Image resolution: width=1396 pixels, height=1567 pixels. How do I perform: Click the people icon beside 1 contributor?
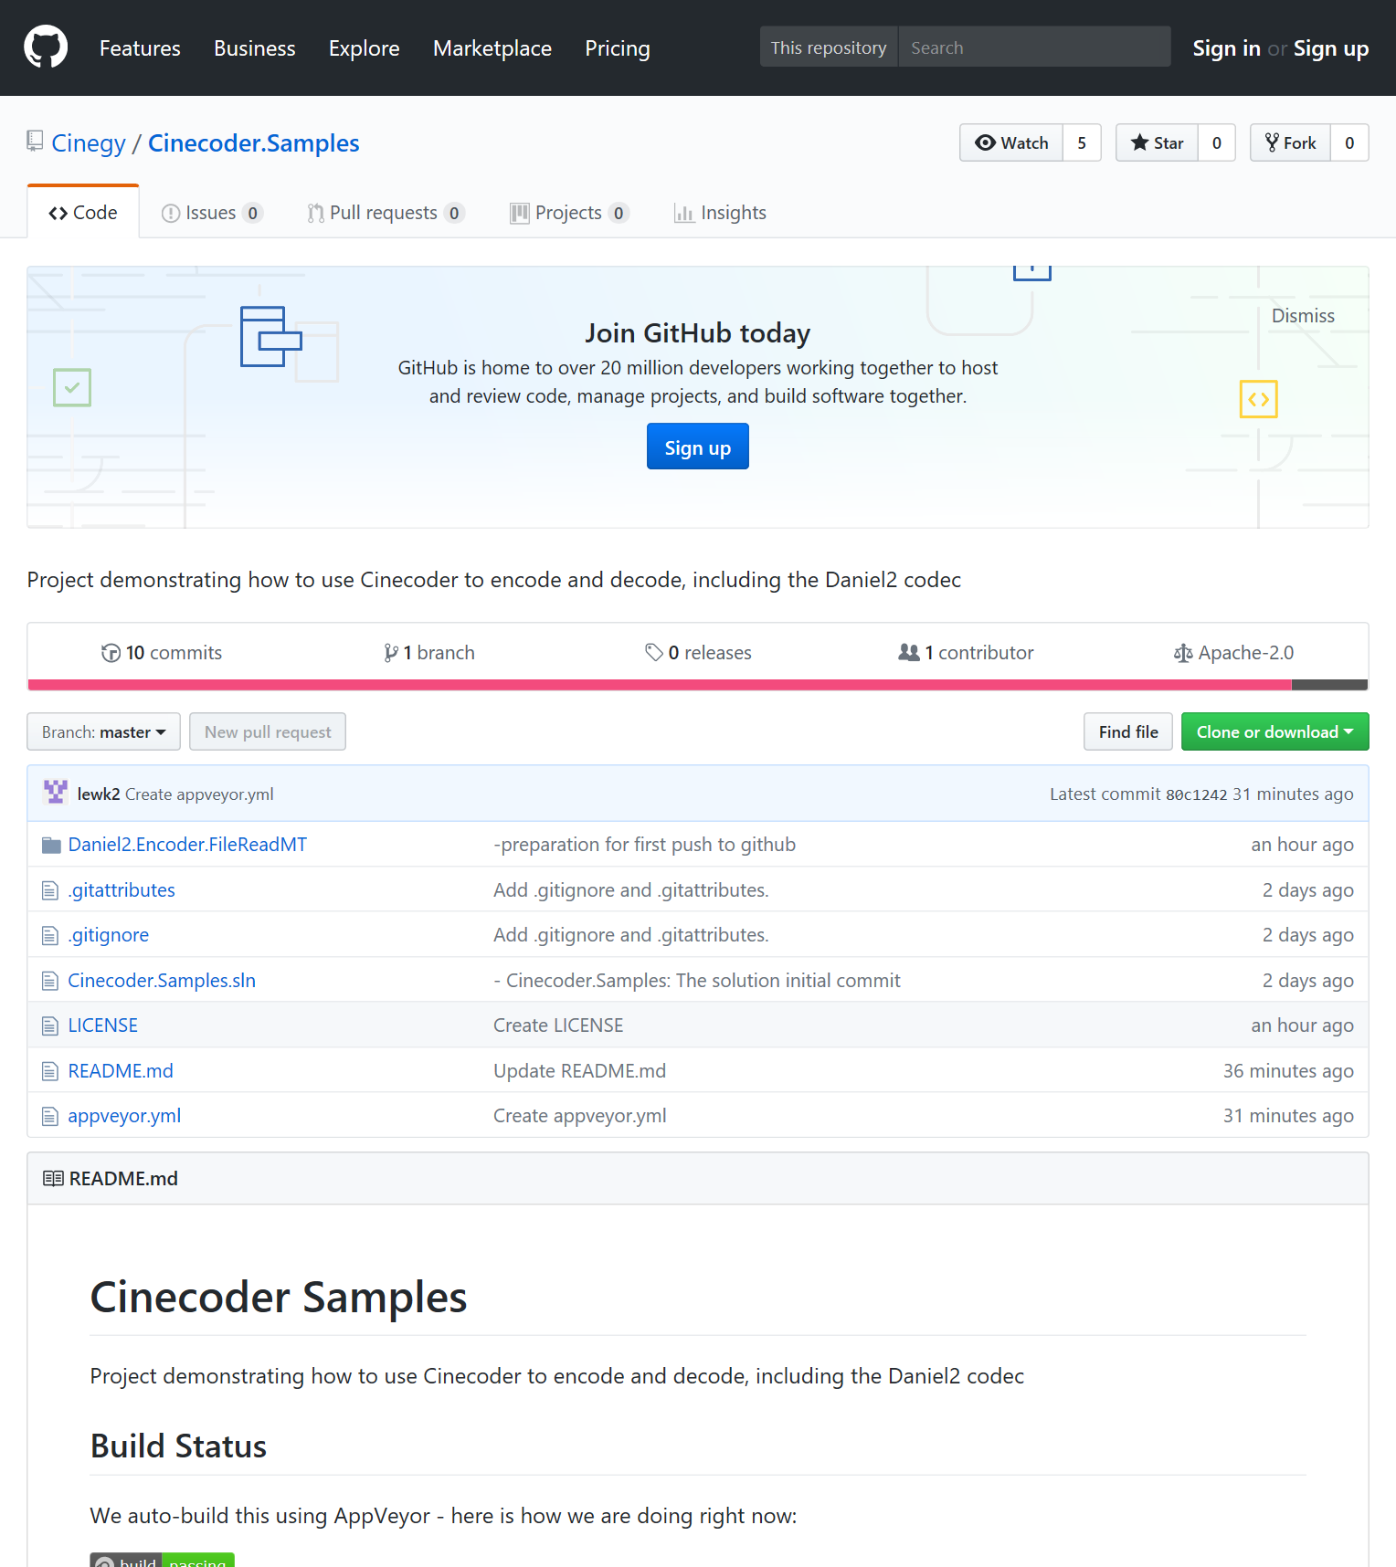(x=909, y=652)
